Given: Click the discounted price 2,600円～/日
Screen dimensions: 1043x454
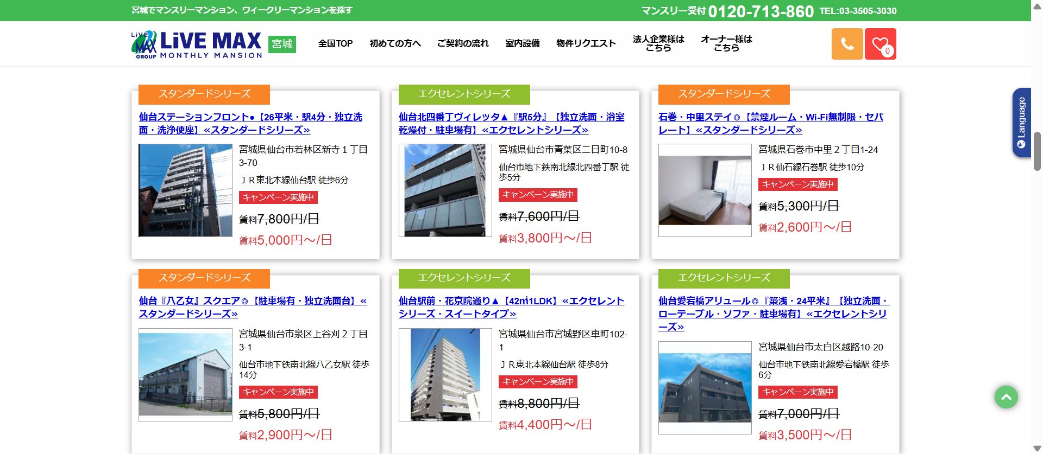Looking at the screenshot, I should pyautogui.click(x=805, y=227).
